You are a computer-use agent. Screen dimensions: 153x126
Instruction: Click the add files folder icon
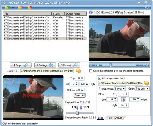7,7
